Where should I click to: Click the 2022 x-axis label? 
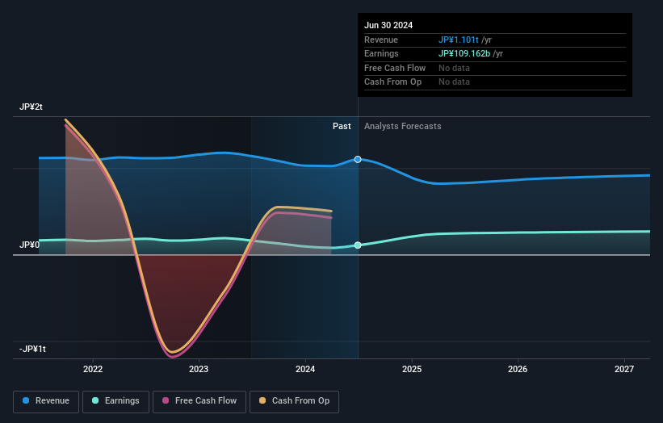[93, 369]
